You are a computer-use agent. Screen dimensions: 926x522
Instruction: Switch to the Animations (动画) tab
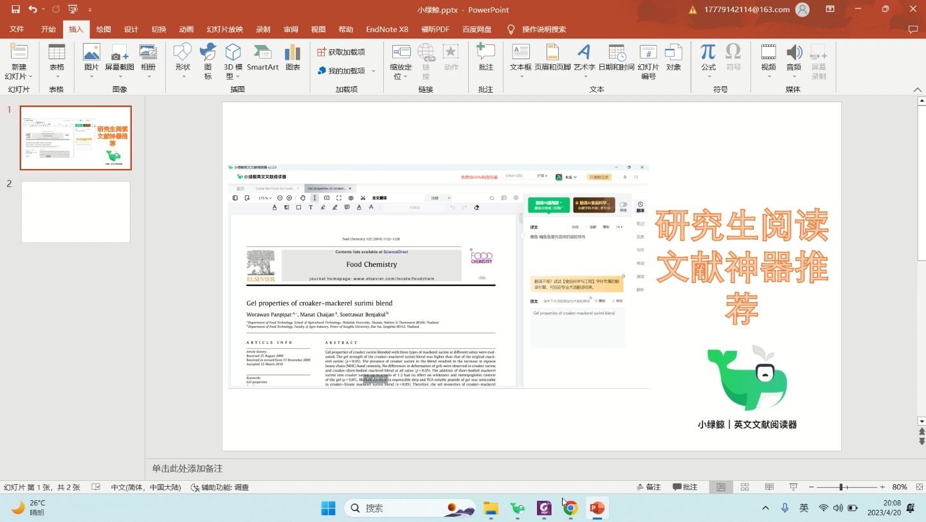tap(186, 30)
